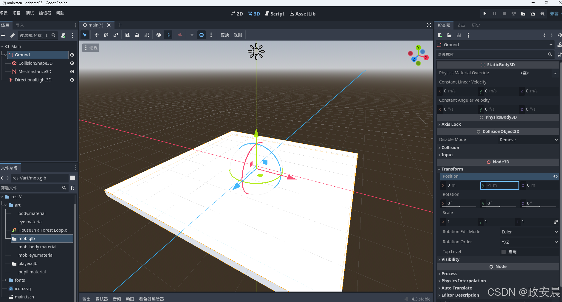
Task: Toggle use local space cube icon
Action: 159,35
